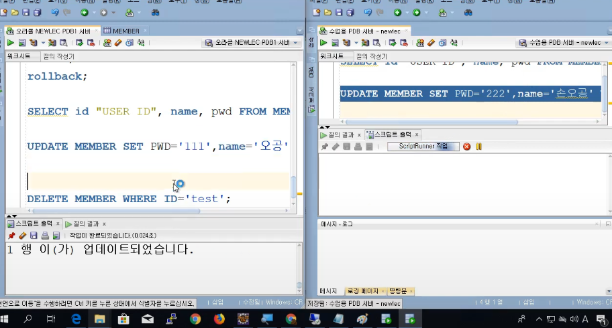This screenshot has width=612, height=328.
Task: Rollback transaction in right worksheet
Action: [x=403, y=43]
